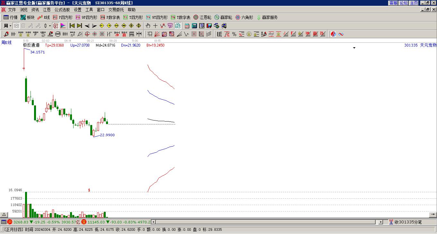This screenshot has width=437, height=234.
Task: Expand the 周 period dropdown arrow
Action: point(10,26)
